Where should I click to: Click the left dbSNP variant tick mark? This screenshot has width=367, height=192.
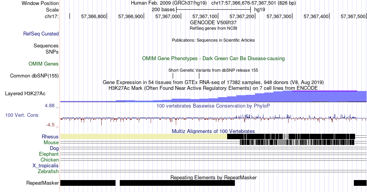pyautogui.click(x=173, y=76)
